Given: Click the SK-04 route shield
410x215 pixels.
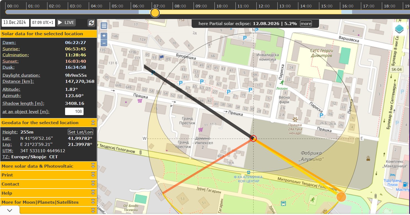Looking at the screenshot, I should coord(396,69).
